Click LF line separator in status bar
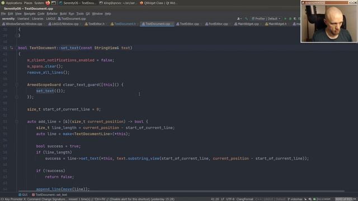358x201 pixels. [223, 199]
